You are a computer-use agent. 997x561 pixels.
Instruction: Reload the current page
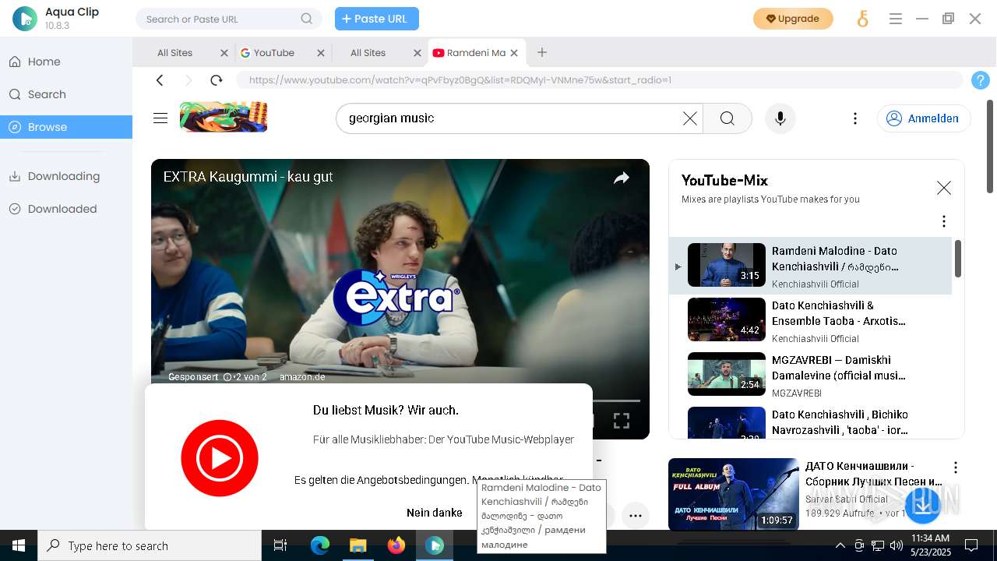click(x=217, y=79)
